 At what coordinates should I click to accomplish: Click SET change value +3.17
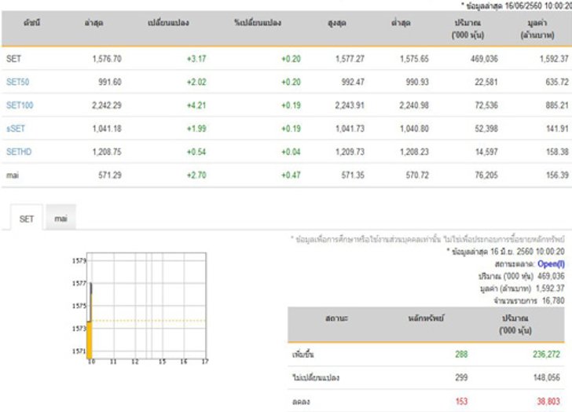(196, 58)
